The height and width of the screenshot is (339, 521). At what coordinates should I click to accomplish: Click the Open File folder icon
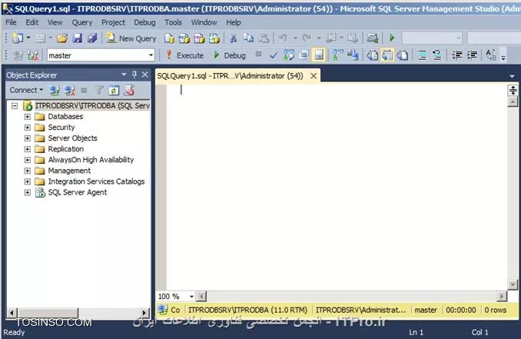[61, 38]
